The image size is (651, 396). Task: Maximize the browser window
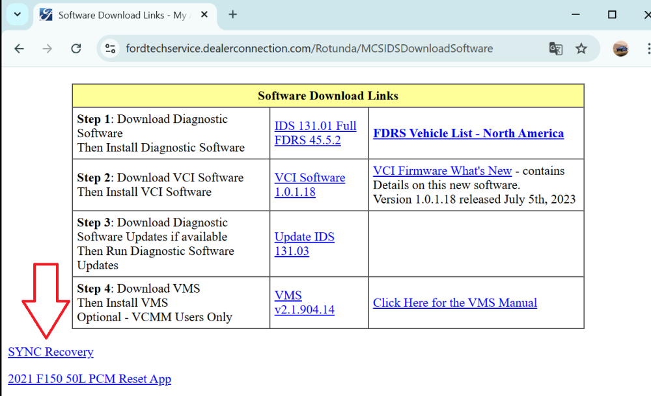pos(612,14)
